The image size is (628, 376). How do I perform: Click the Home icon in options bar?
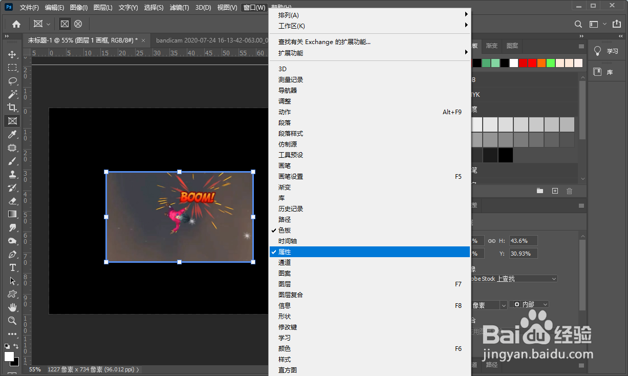tap(16, 24)
